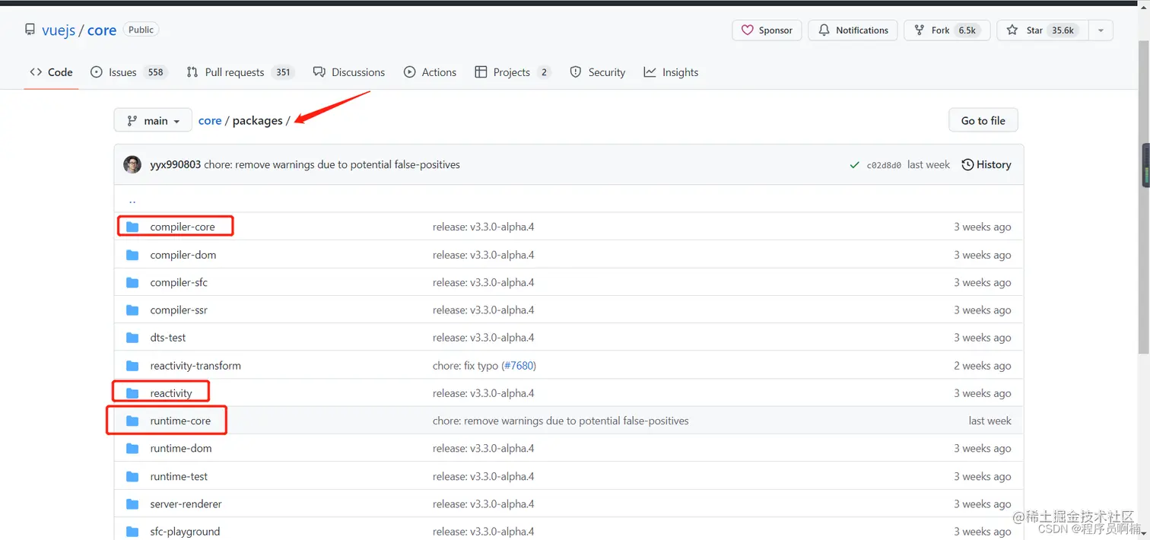Screen dimensions: 1150x540
Task: Star the vuejs core repository
Action: tap(1043, 30)
